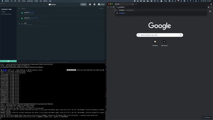Click the menu bar date and time

click(206, 1)
